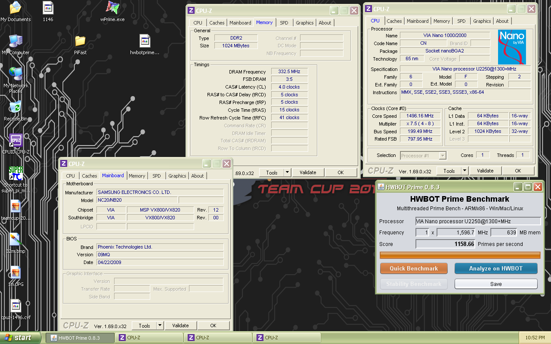The image size is (551, 344).
Task: Save the HWBOT Prime result
Action: click(x=496, y=284)
